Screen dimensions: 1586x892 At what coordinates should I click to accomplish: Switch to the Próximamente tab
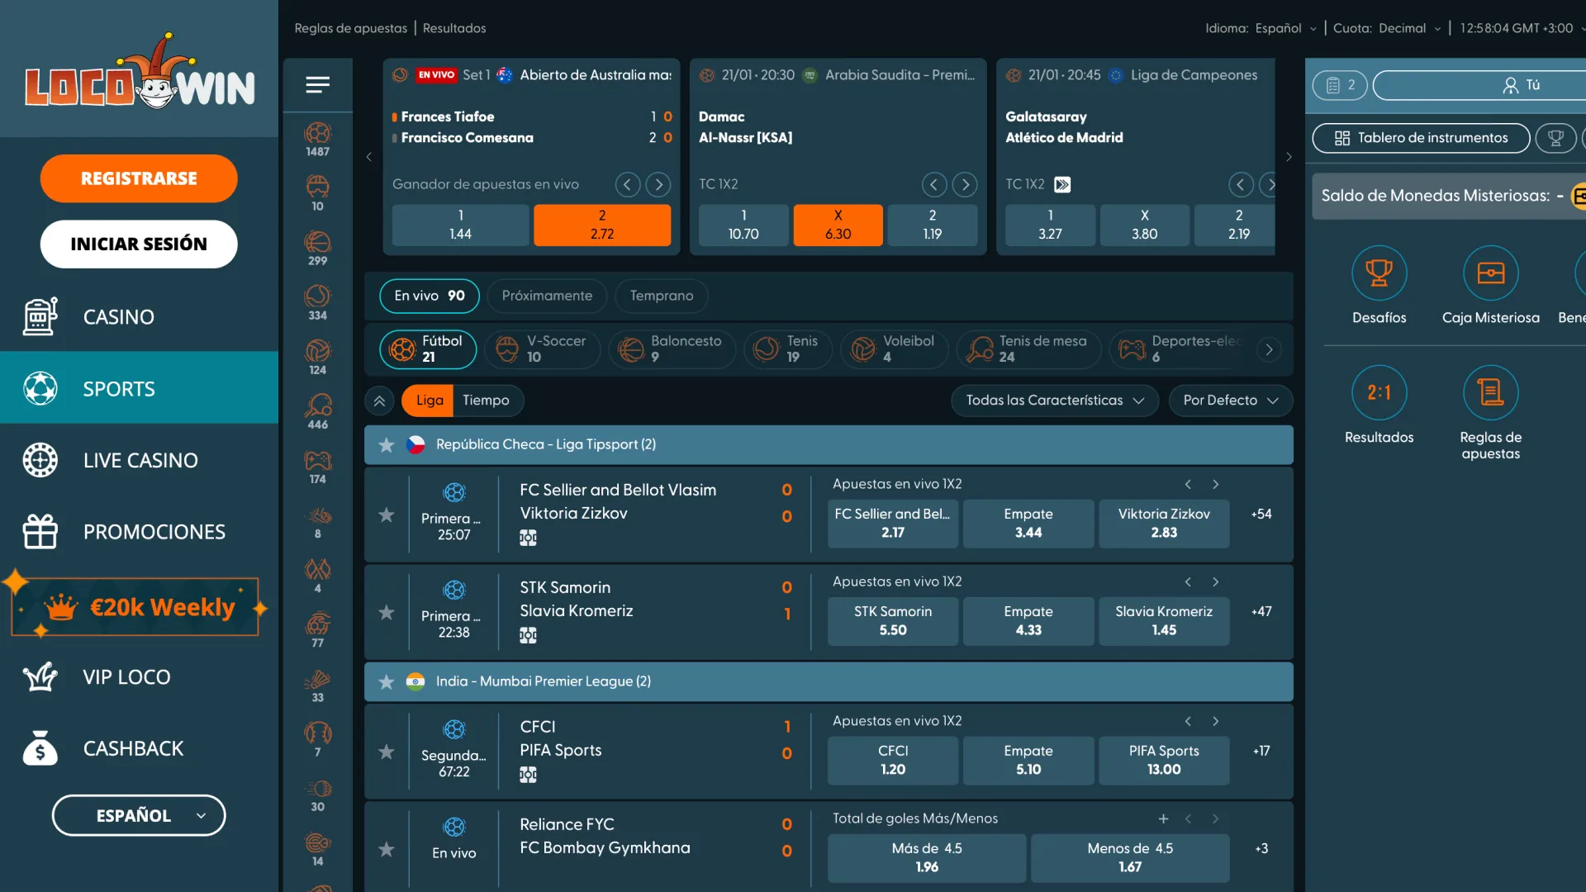click(x=547, y=296)
